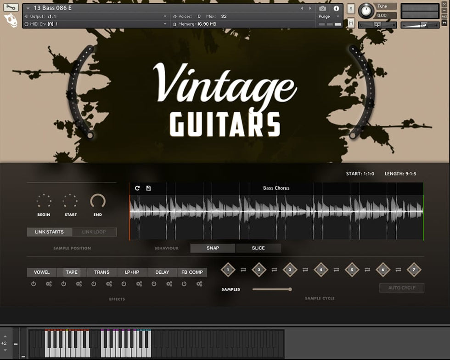Viewport: 450px width, 360px height.
Task: Click the AUTO CYCLE button
Action: coord(401,288)
